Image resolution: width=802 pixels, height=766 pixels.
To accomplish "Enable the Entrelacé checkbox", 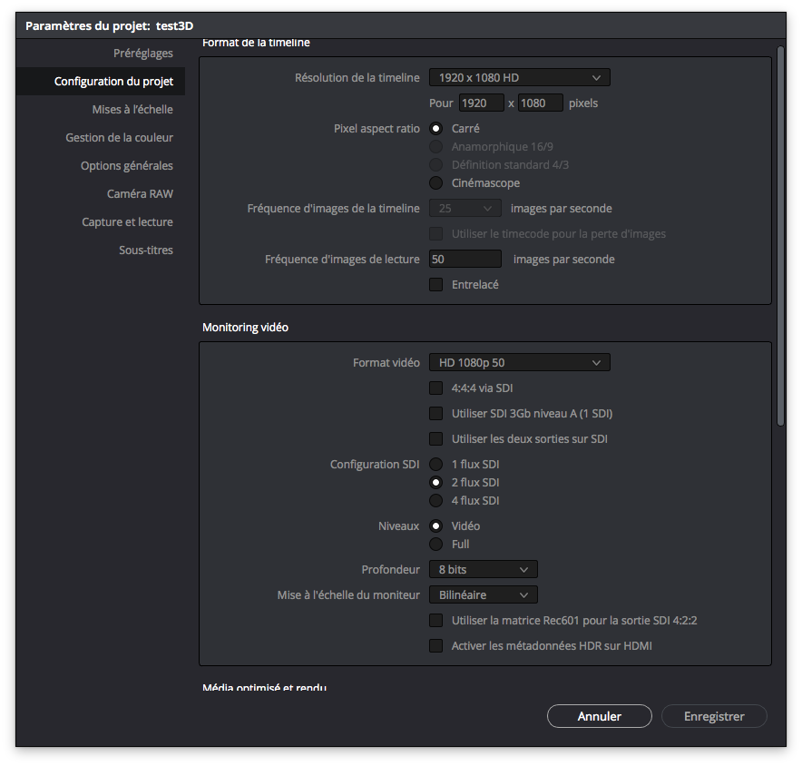I will coord(436,284).
